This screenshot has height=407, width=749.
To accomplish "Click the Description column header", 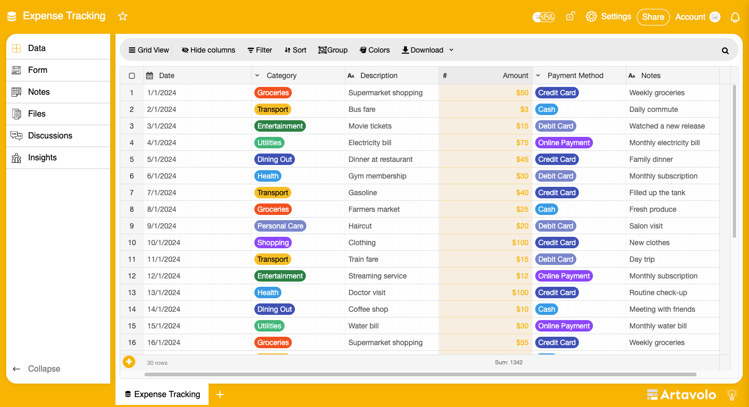I will [x=392, y=75].
